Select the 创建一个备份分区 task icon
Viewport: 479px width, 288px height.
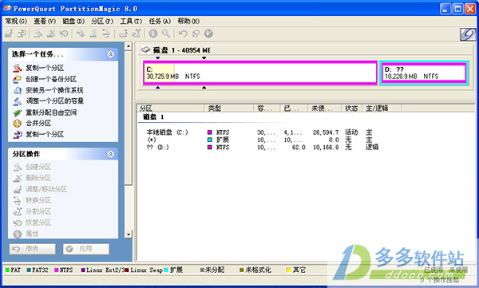[x=18, y=79]
